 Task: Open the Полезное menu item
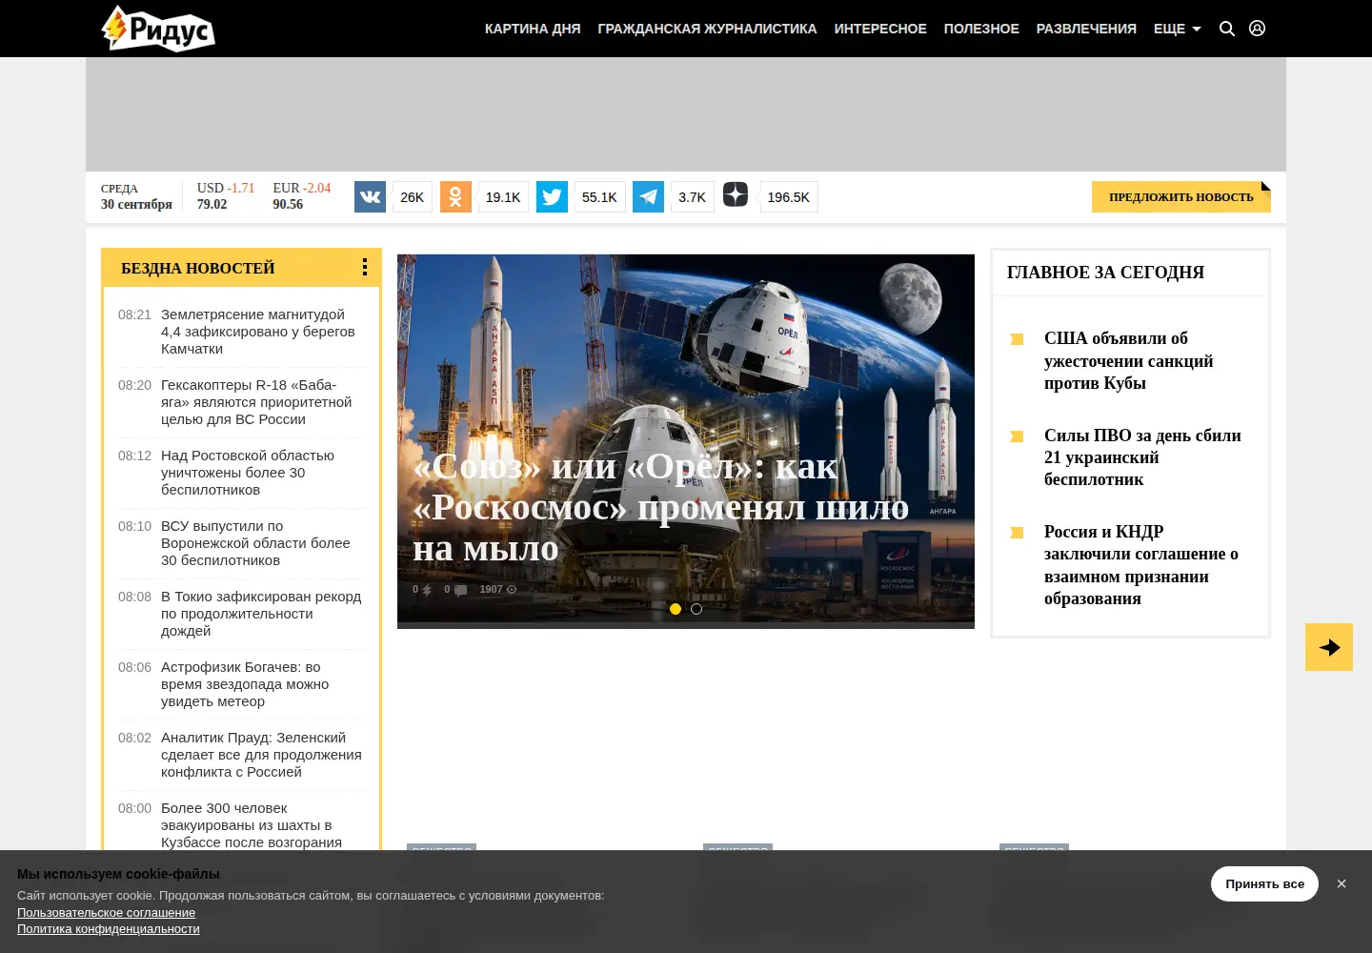pyautogui.click(x=981, y=29)
